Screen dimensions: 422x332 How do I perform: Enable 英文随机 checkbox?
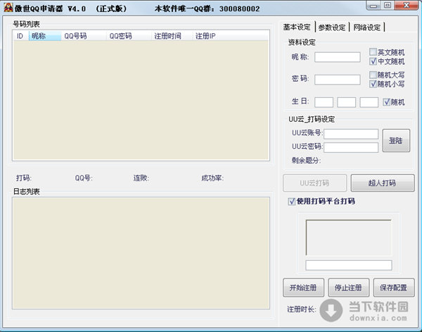pyautogui.click(x=373, y=51)
